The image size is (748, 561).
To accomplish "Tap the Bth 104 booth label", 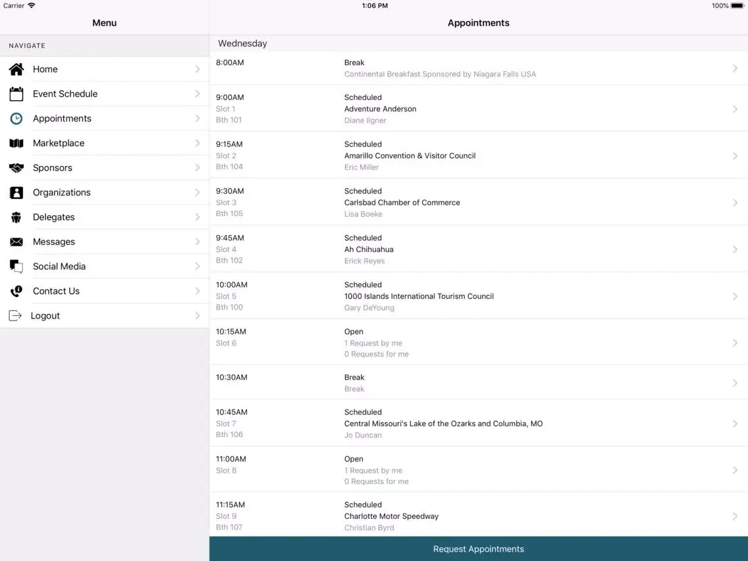I will 229,167.
